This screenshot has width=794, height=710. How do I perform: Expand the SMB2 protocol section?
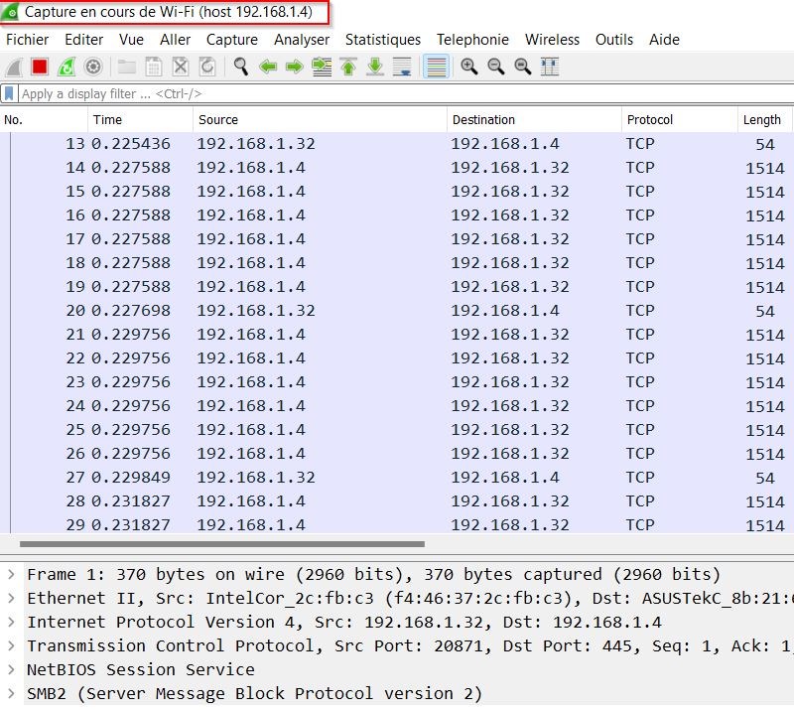(x=11, y=693)
